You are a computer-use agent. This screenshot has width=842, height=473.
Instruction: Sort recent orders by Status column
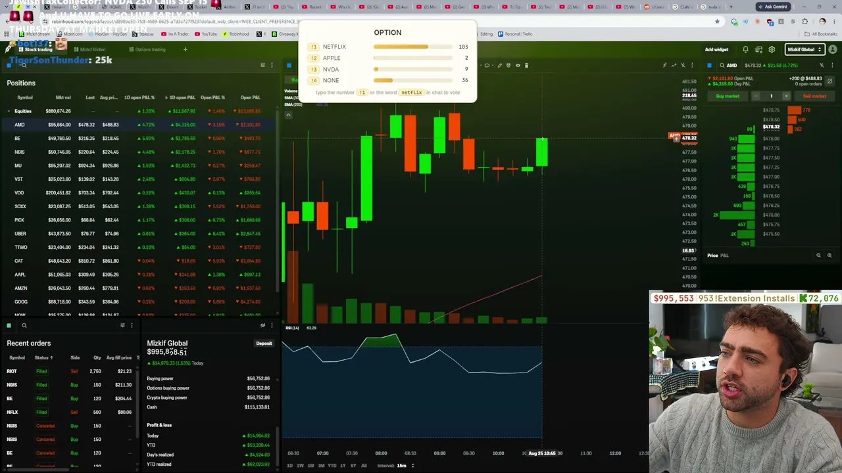pyautogui.click(x=44, y=358)
